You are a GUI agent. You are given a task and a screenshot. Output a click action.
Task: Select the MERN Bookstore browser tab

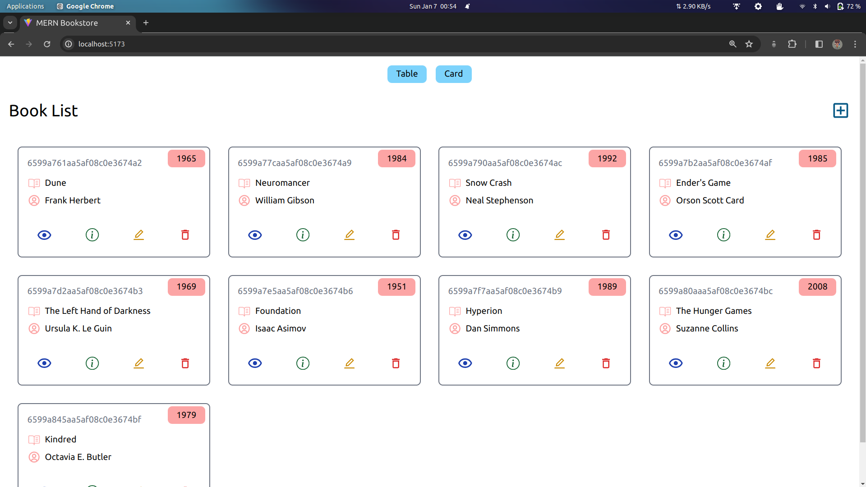(72, 23)
